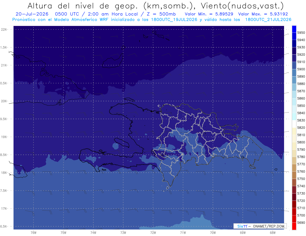The width and height of the screenshot is (306, 236).
Task: Click the '5690' colorbar label
Action: [x=301, y=223]
